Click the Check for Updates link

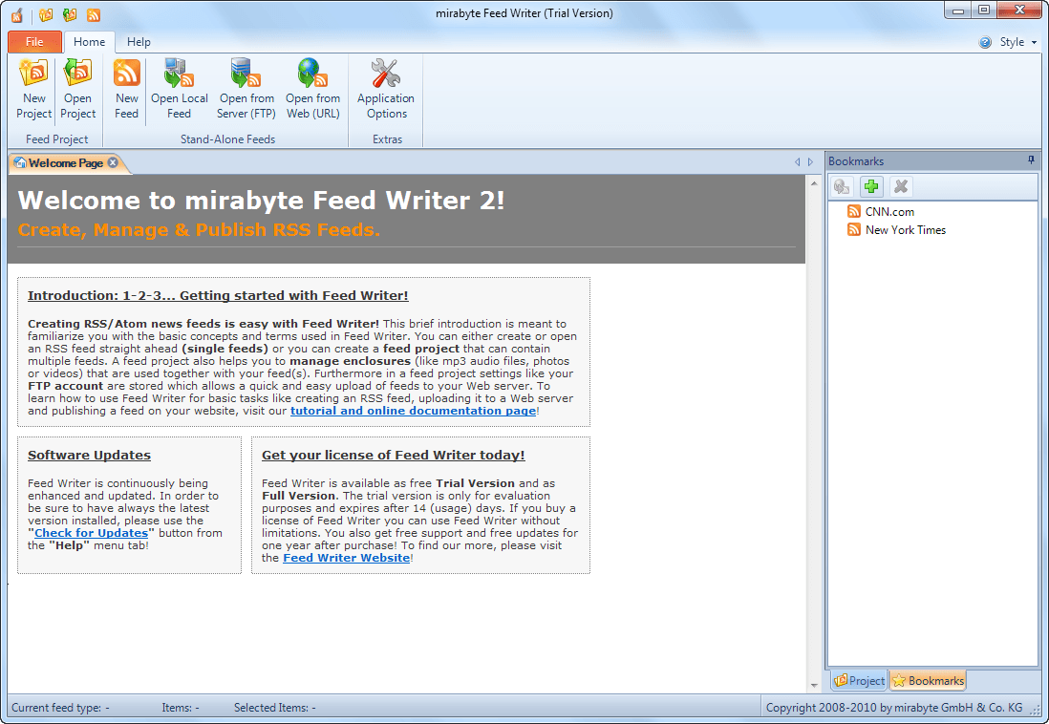[x=91, y=533]
